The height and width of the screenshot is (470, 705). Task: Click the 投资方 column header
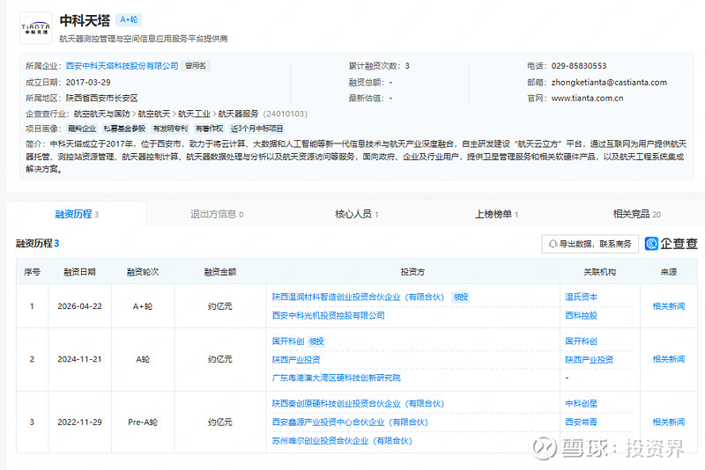tap(412, 272)
